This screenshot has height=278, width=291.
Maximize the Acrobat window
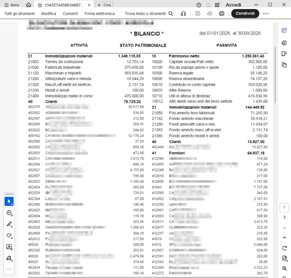[270, 5]
